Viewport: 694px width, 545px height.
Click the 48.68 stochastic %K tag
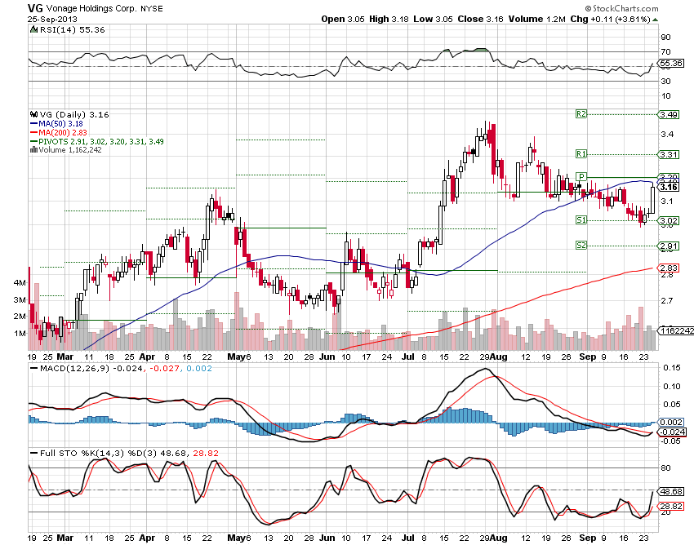coord(671,491)
